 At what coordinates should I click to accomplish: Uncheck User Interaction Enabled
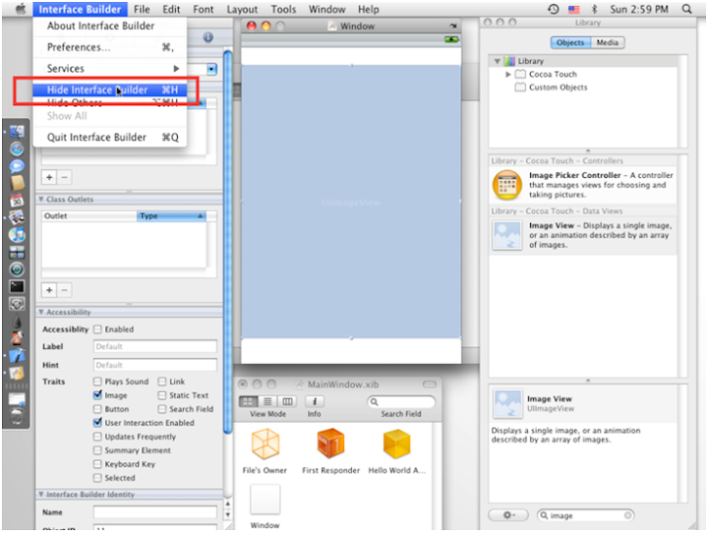[x=97, y=423]
